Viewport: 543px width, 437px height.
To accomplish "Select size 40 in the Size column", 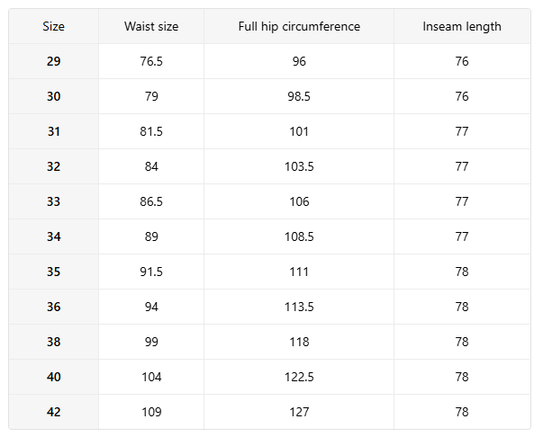I will click(x=54, y=377).
